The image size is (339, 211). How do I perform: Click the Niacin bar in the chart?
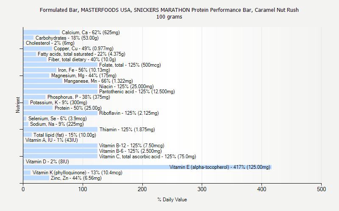click(x=60, y=87)
